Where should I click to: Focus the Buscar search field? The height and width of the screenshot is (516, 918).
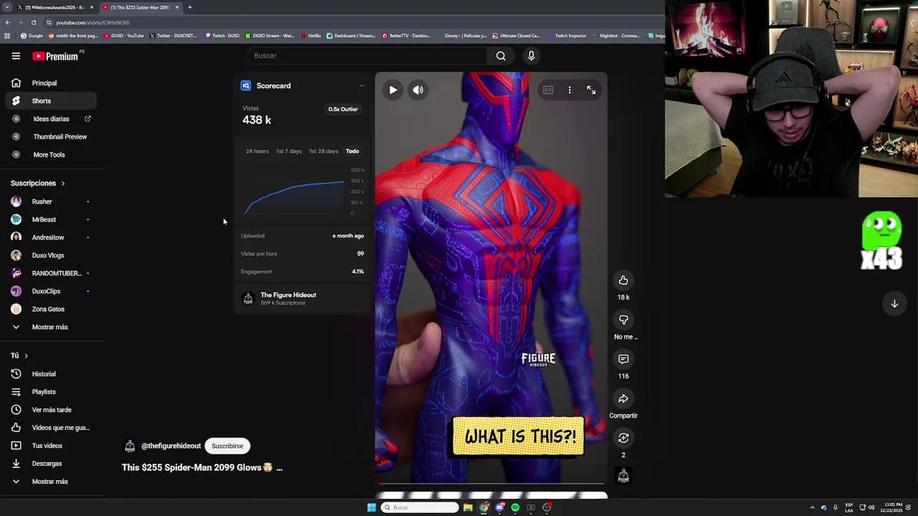tap(367, 56)
